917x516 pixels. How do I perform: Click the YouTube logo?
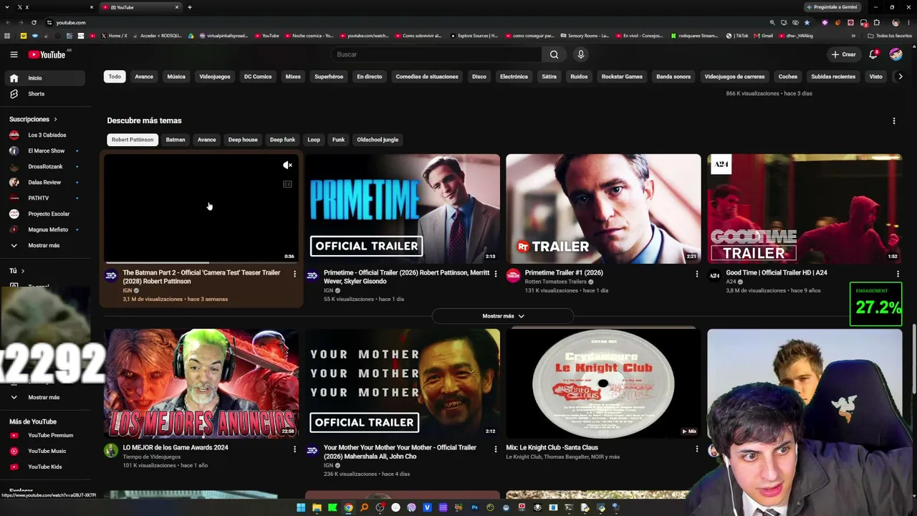coord(47,54)
